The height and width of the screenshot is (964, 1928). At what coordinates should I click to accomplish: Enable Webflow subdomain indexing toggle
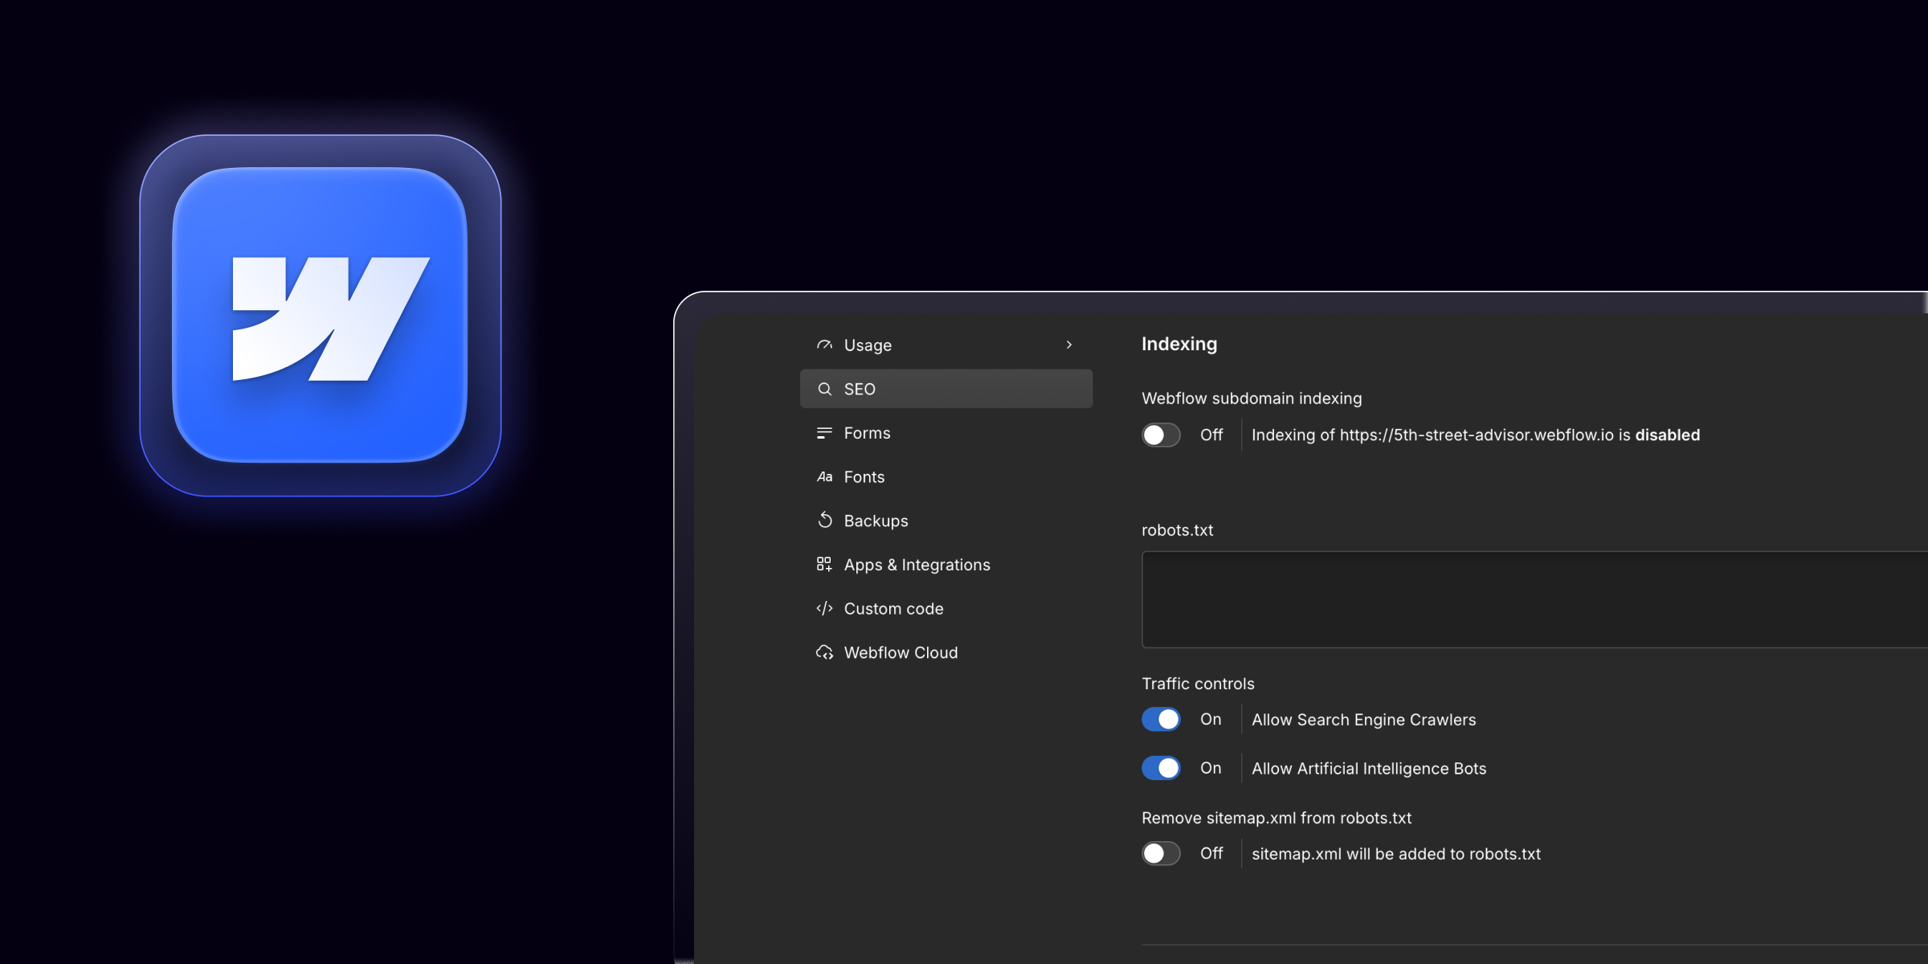point(1161,435)
